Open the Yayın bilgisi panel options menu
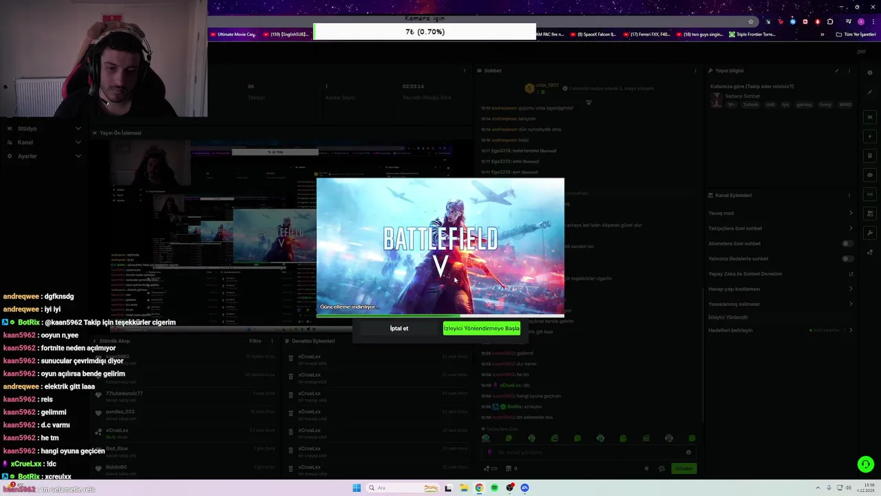The width and height of the screenshot is (881, 496). pyautogui.click(x=849, y=70)
